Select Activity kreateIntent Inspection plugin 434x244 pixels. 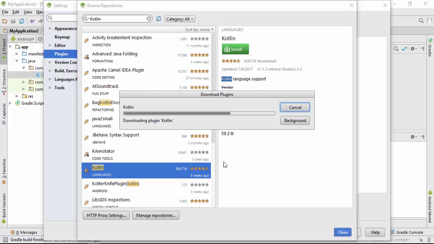click(146, 41)
